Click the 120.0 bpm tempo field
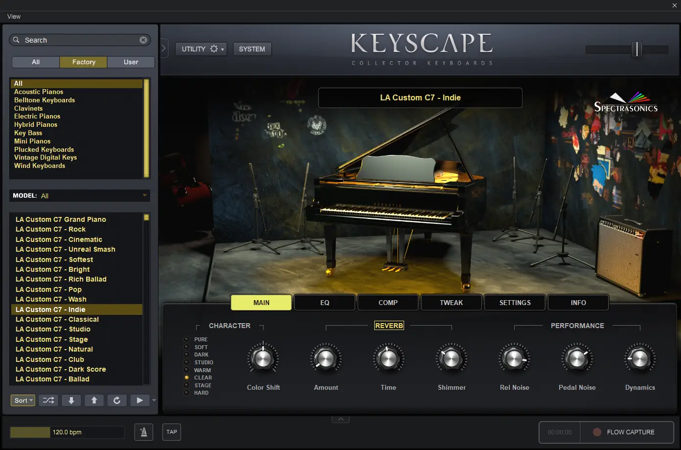The height and width of the screenshot is (450, 681). (68, 432)
